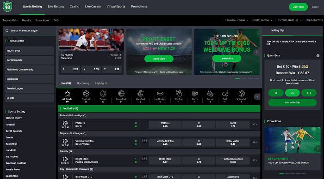Open live stream icon for Inter Milan U19 match
The width and height of the screenshot is (324, 179).
pyautogui.click(x=144, y=177)
